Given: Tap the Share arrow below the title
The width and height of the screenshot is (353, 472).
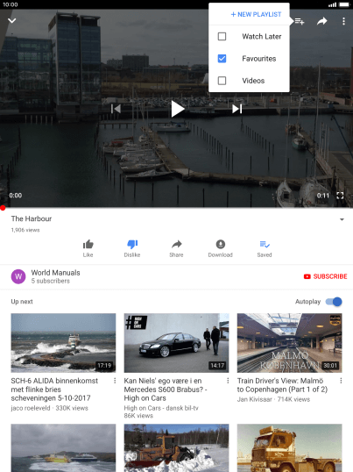Looking at the screenshot, I should [176, 244].
